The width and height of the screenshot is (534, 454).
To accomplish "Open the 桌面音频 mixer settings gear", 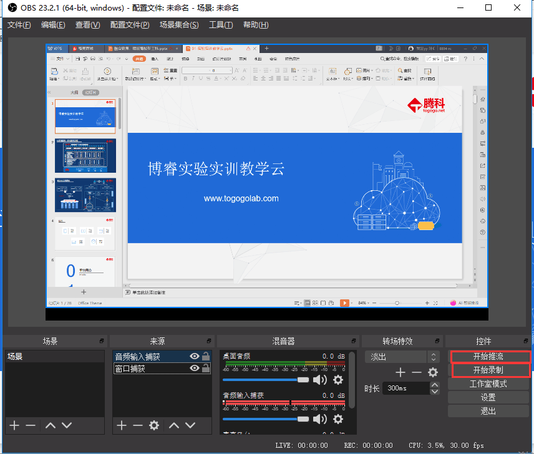I will click(x=338, y=380).
